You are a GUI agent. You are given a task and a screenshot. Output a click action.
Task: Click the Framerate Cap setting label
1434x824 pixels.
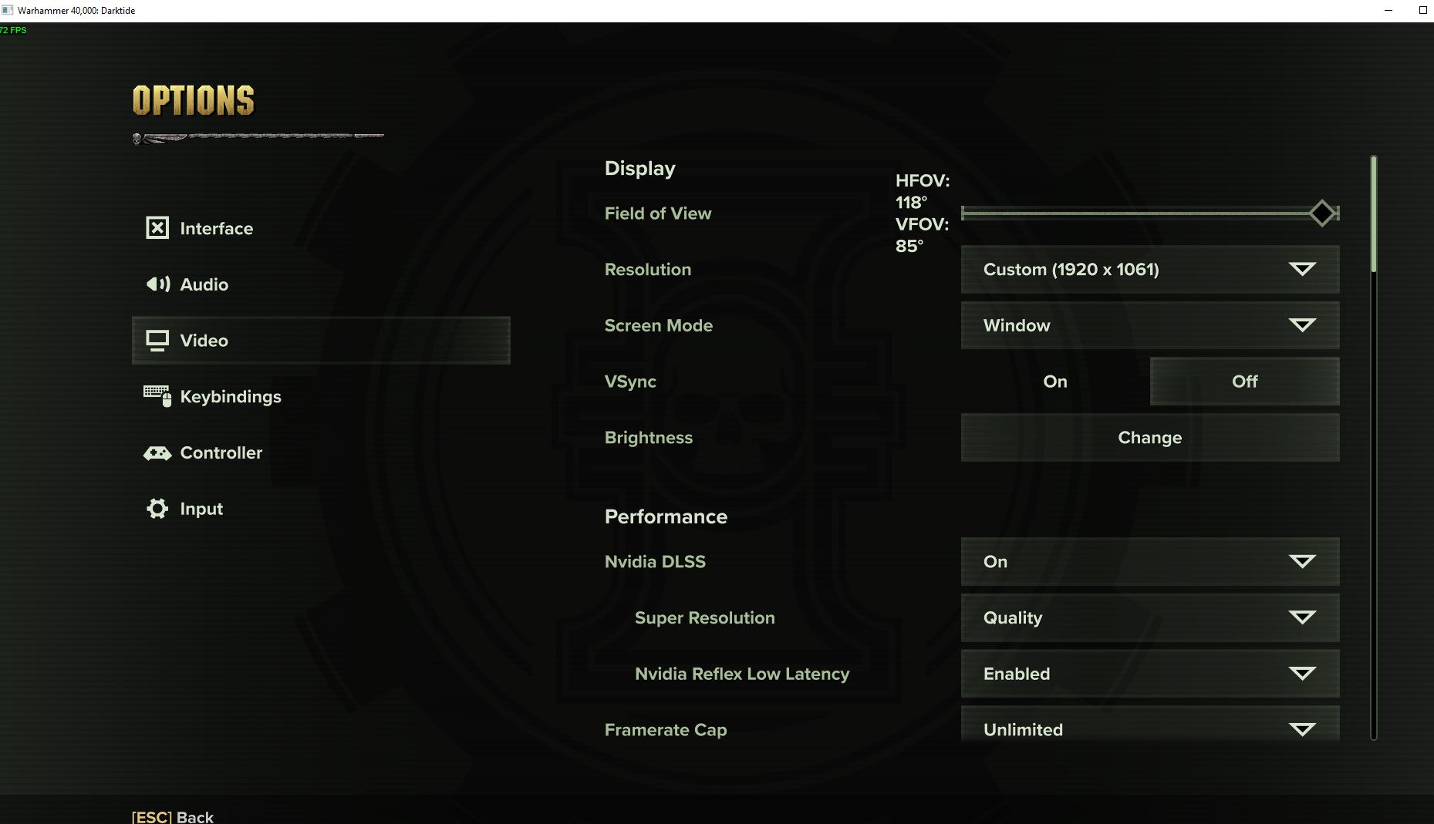click(666, 730)
